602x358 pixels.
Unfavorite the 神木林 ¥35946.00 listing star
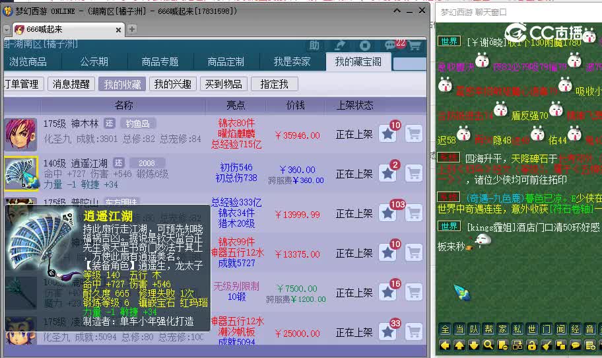pos(387,134)
